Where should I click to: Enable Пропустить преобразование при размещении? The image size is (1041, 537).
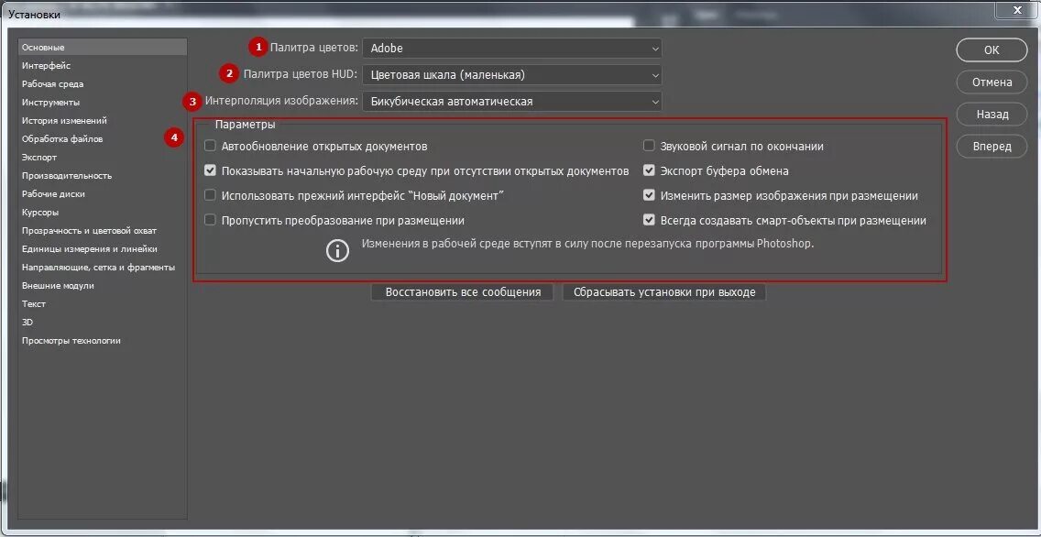211,220
